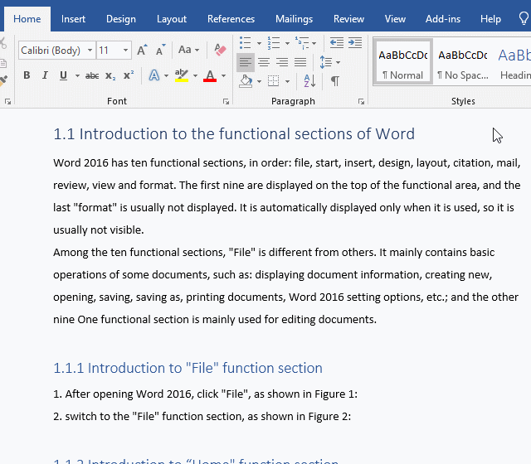This screenshot has width=531, height=464.
Task: Toggle italic formatting
Action: click(x=45, y=75)
